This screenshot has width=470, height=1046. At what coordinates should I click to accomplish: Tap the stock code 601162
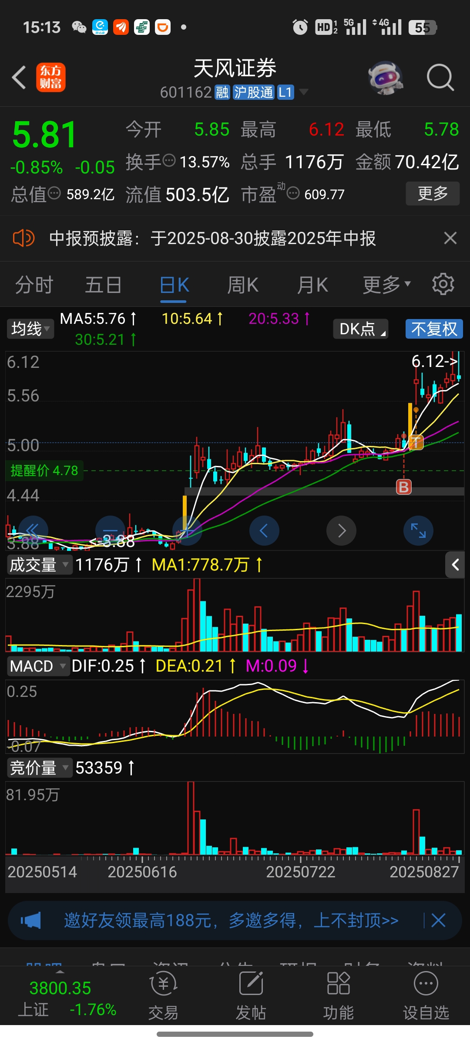point(186,92)
